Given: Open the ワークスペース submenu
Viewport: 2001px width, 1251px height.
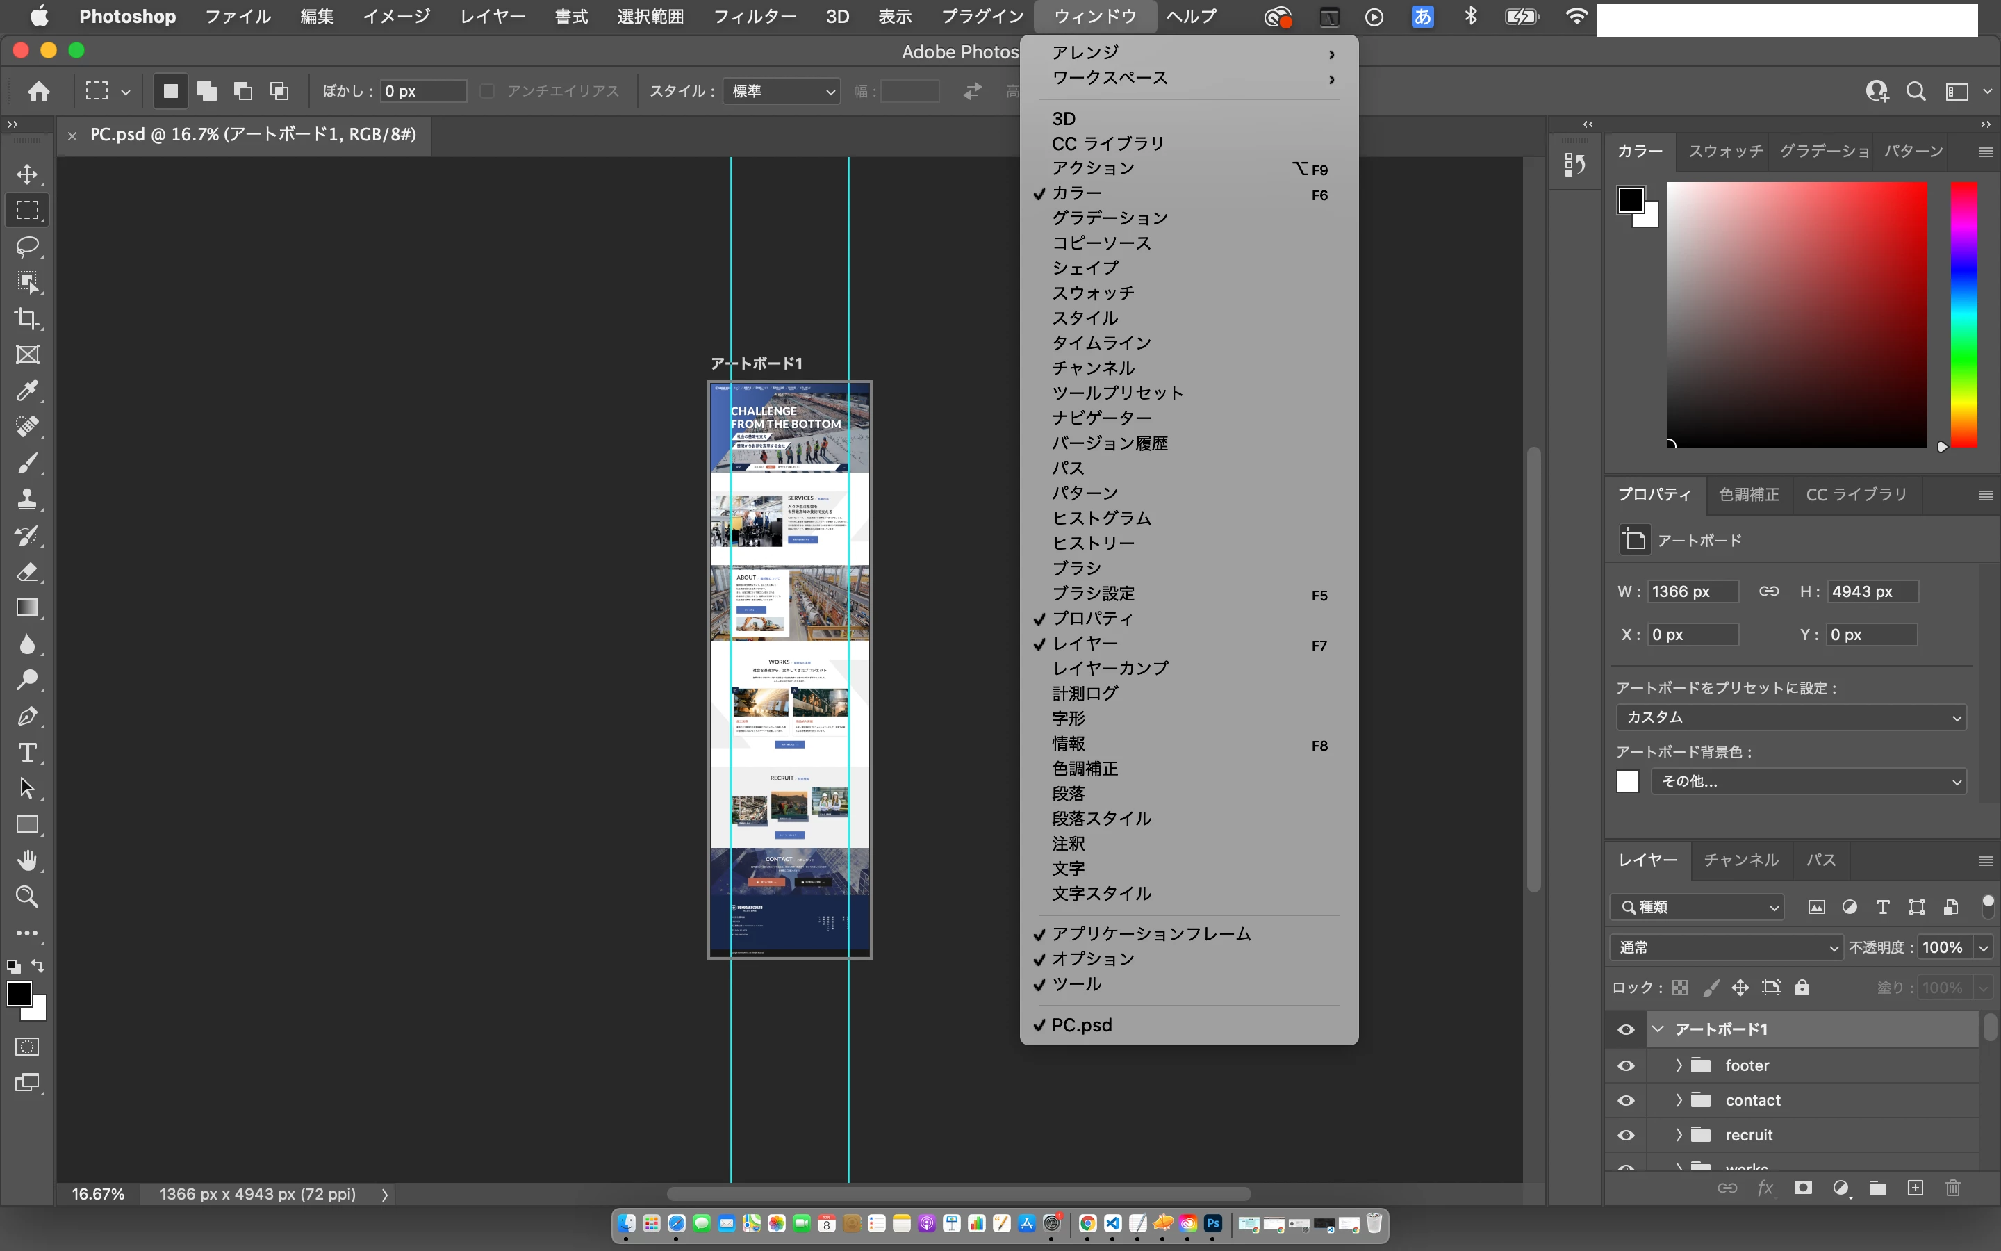Looking at the screenshot, I should [1110, 78].
